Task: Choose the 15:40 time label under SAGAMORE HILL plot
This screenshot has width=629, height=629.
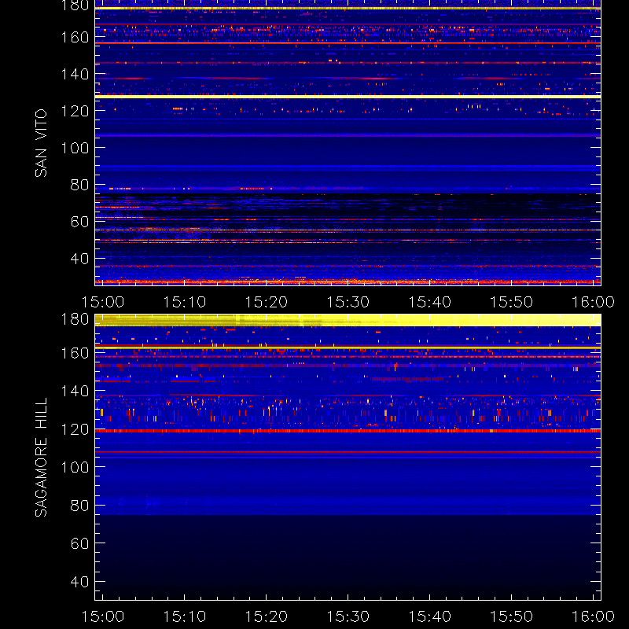Action: pos(430,616)
